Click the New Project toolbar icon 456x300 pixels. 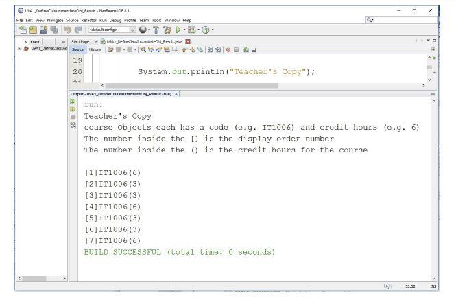[x=33, y=30]
